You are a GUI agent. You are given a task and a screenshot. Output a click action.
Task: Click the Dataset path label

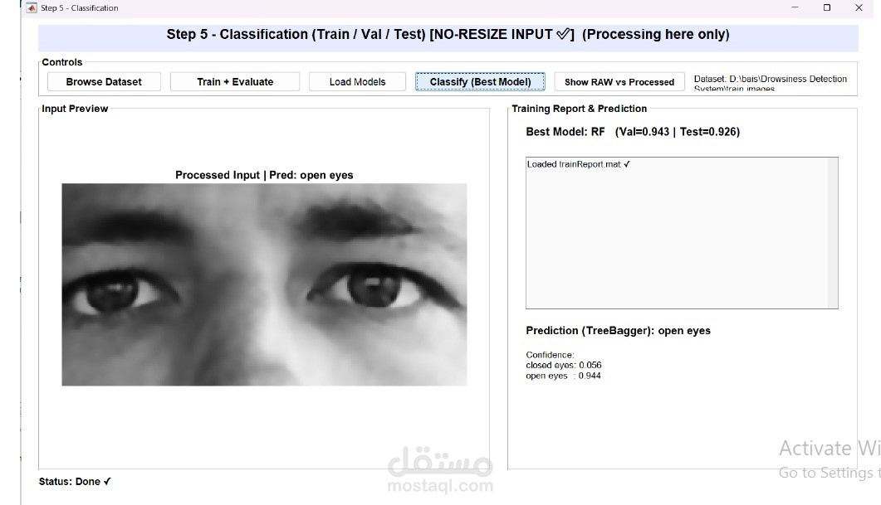click(x=771, y=83)
